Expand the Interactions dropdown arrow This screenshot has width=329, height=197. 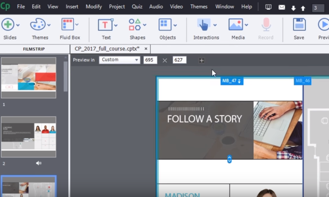[215, 25]
